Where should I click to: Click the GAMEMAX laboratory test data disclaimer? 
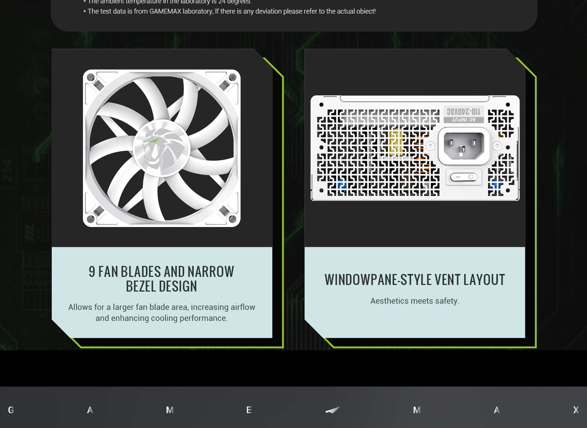[x=231, y=11]
